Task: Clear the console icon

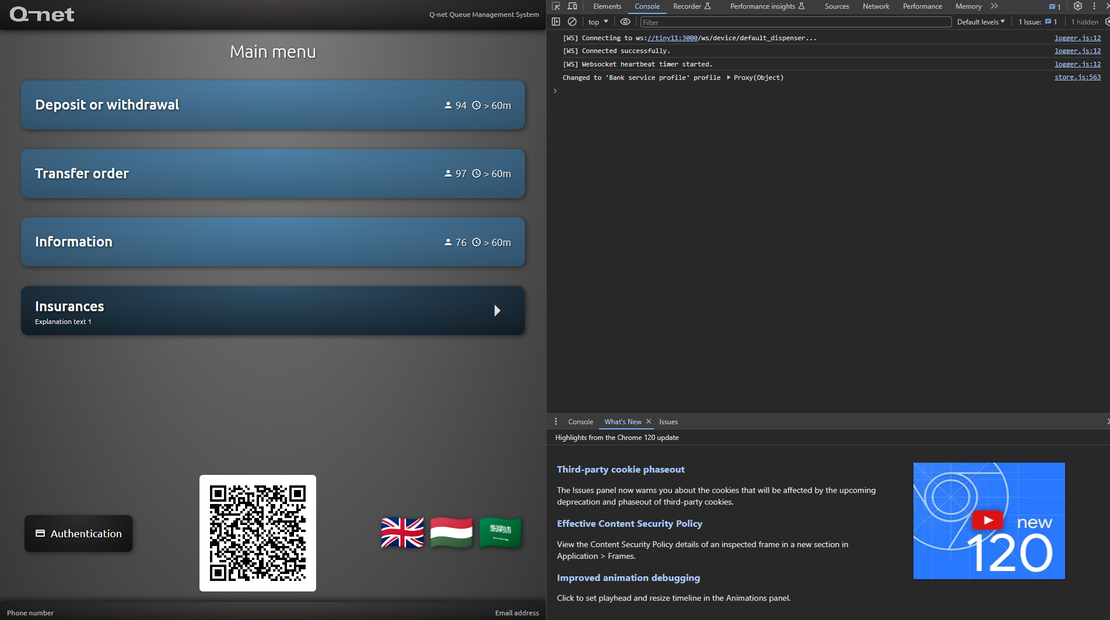Action: 572,22
